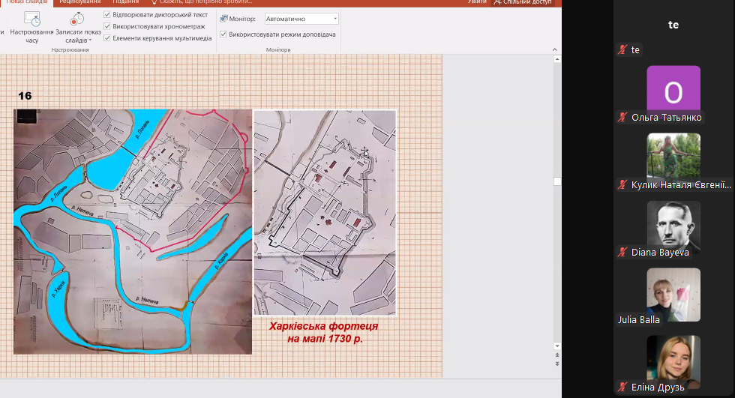Open the Монітор dropdown set to Автоматично
Viewport: 735px width, 398px height.
[x=301, y=19]
